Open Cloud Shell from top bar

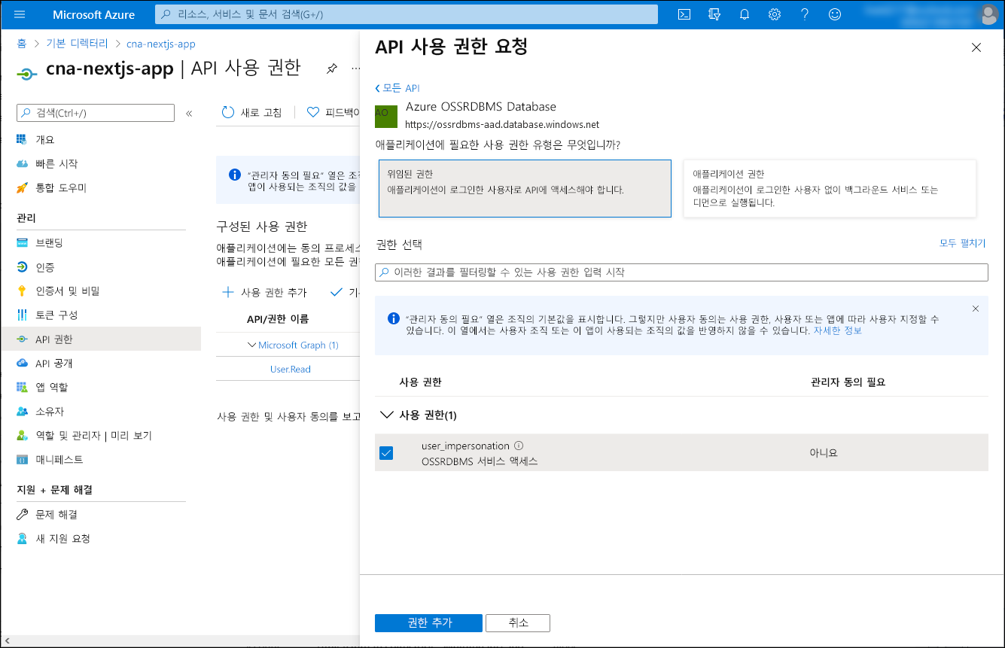(x=684, y=14)
